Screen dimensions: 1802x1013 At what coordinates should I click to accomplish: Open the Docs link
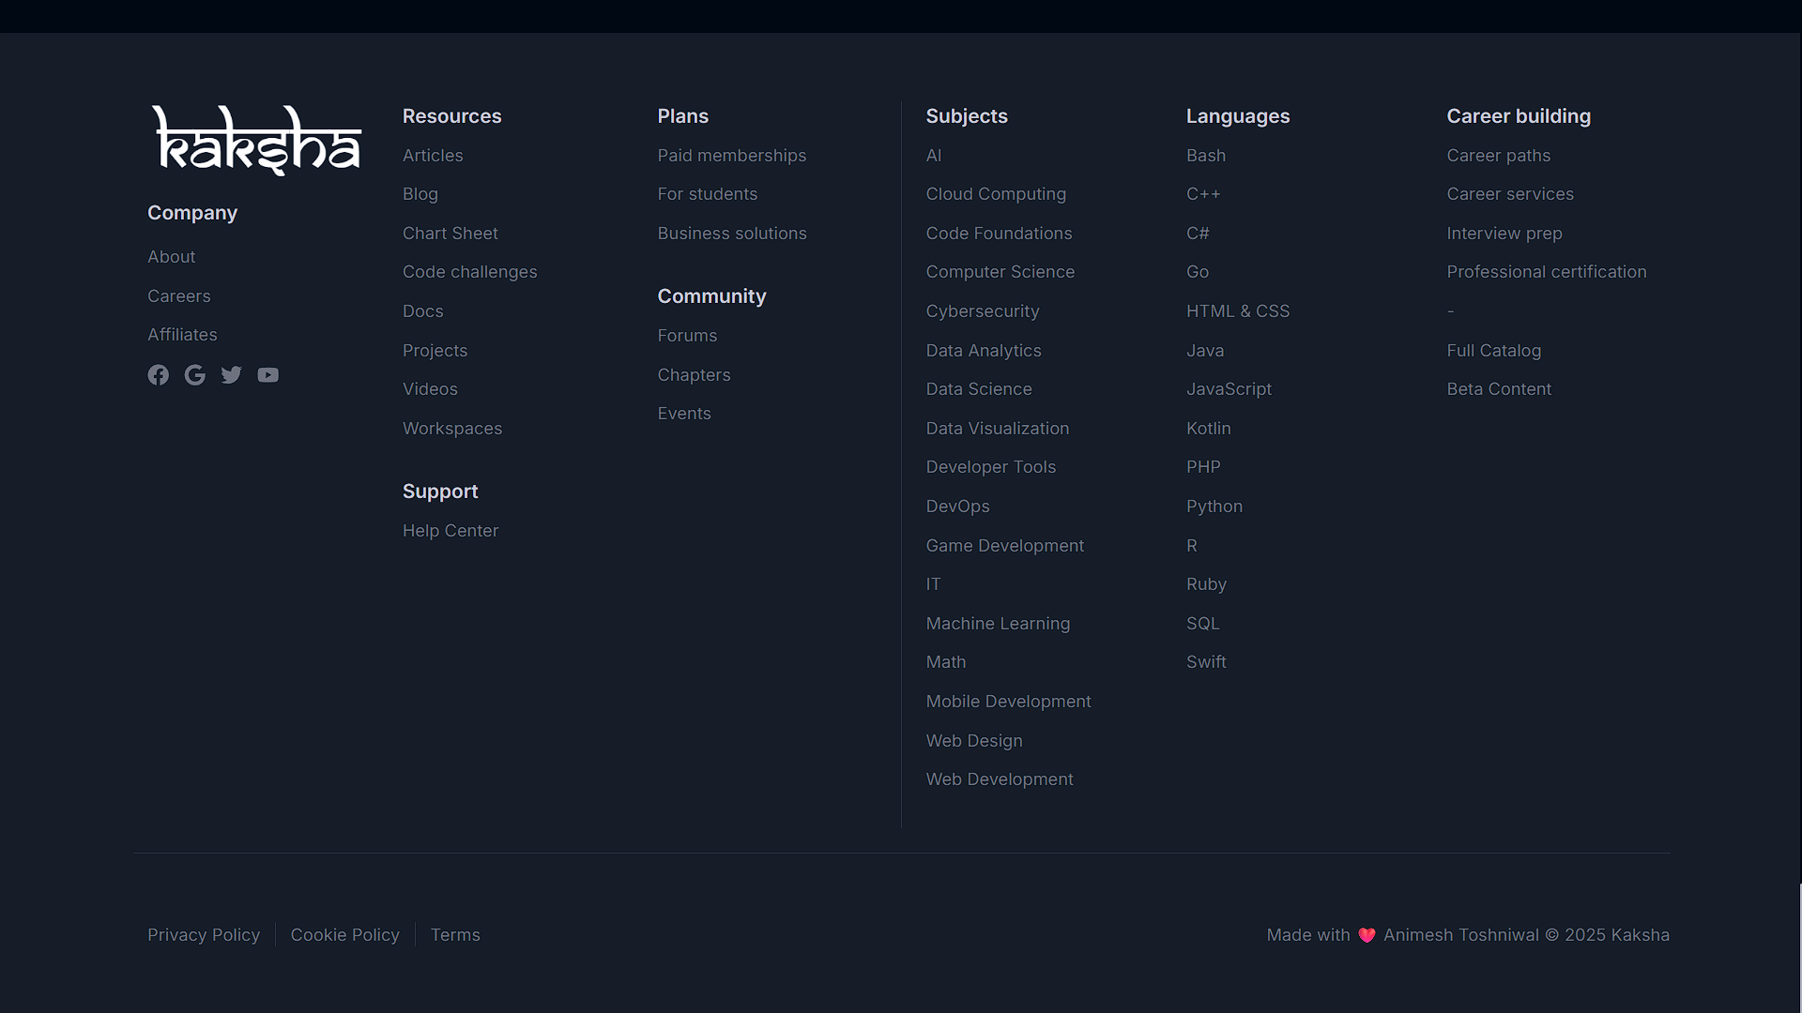423,311
